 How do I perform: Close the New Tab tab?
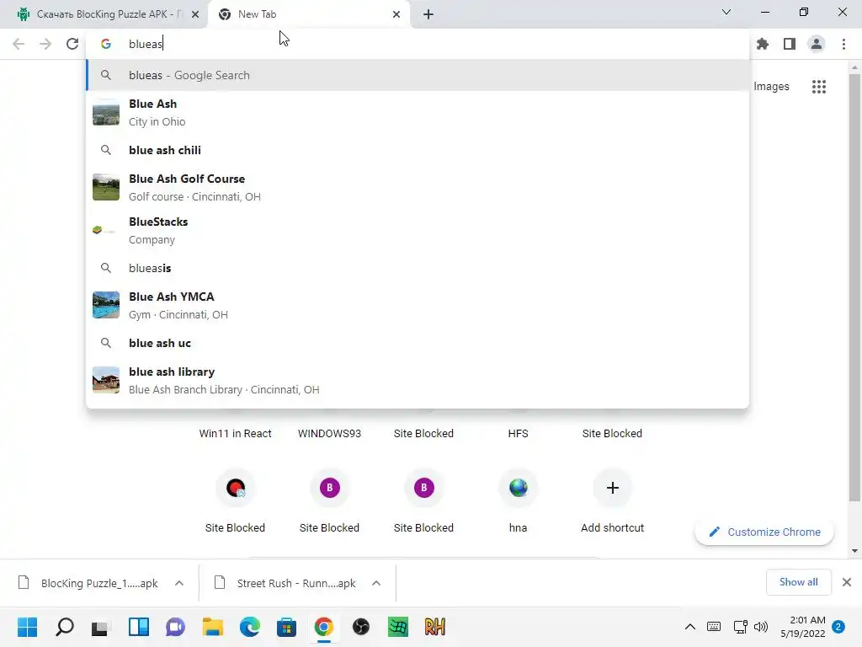pyautogui.click(x=396, y=14)
